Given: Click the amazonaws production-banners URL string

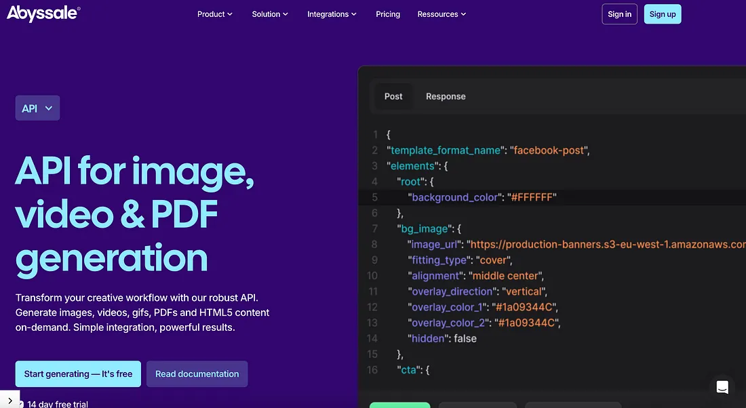Looking at the screenshot, I should pyautogui.click(x=606, y=245).
